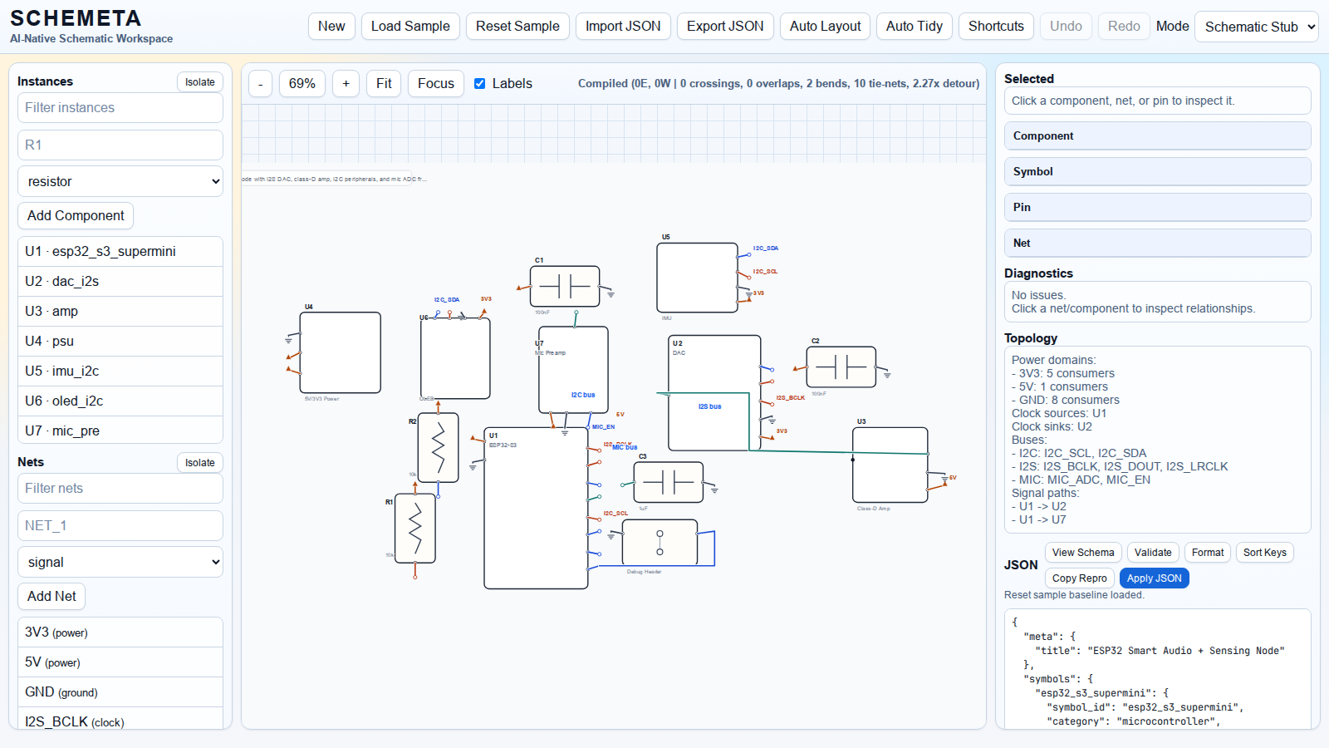Expand the Pin inspector section
The width and height of the screenshot is (1329, 748).
[x=1157, y=207]
